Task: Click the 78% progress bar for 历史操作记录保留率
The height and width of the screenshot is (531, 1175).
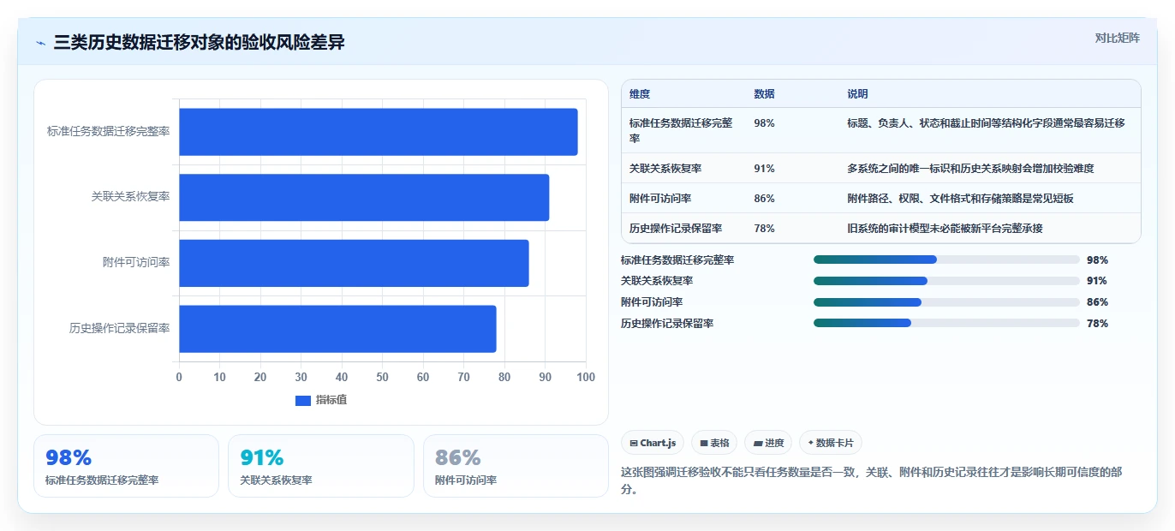Action: (x=946, y=323)
